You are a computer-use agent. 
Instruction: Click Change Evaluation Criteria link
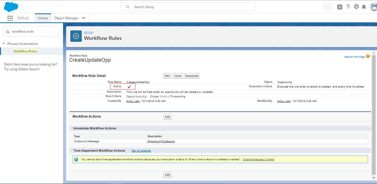(x=258, y=159)
